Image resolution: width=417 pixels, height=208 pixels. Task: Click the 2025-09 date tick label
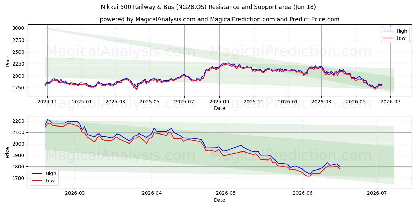(x=219, y=102)
